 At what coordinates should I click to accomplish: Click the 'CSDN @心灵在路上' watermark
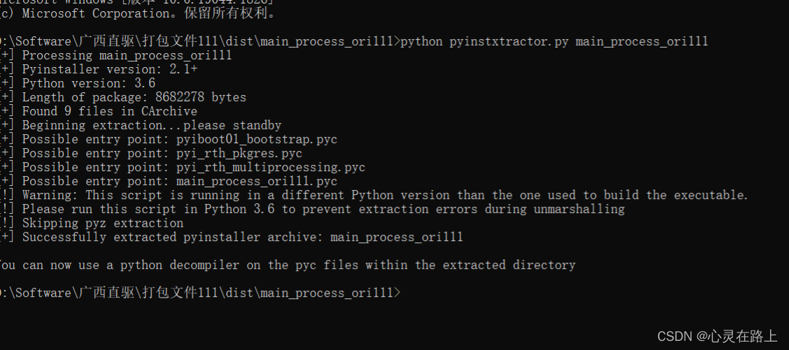[x=717, y=336]
